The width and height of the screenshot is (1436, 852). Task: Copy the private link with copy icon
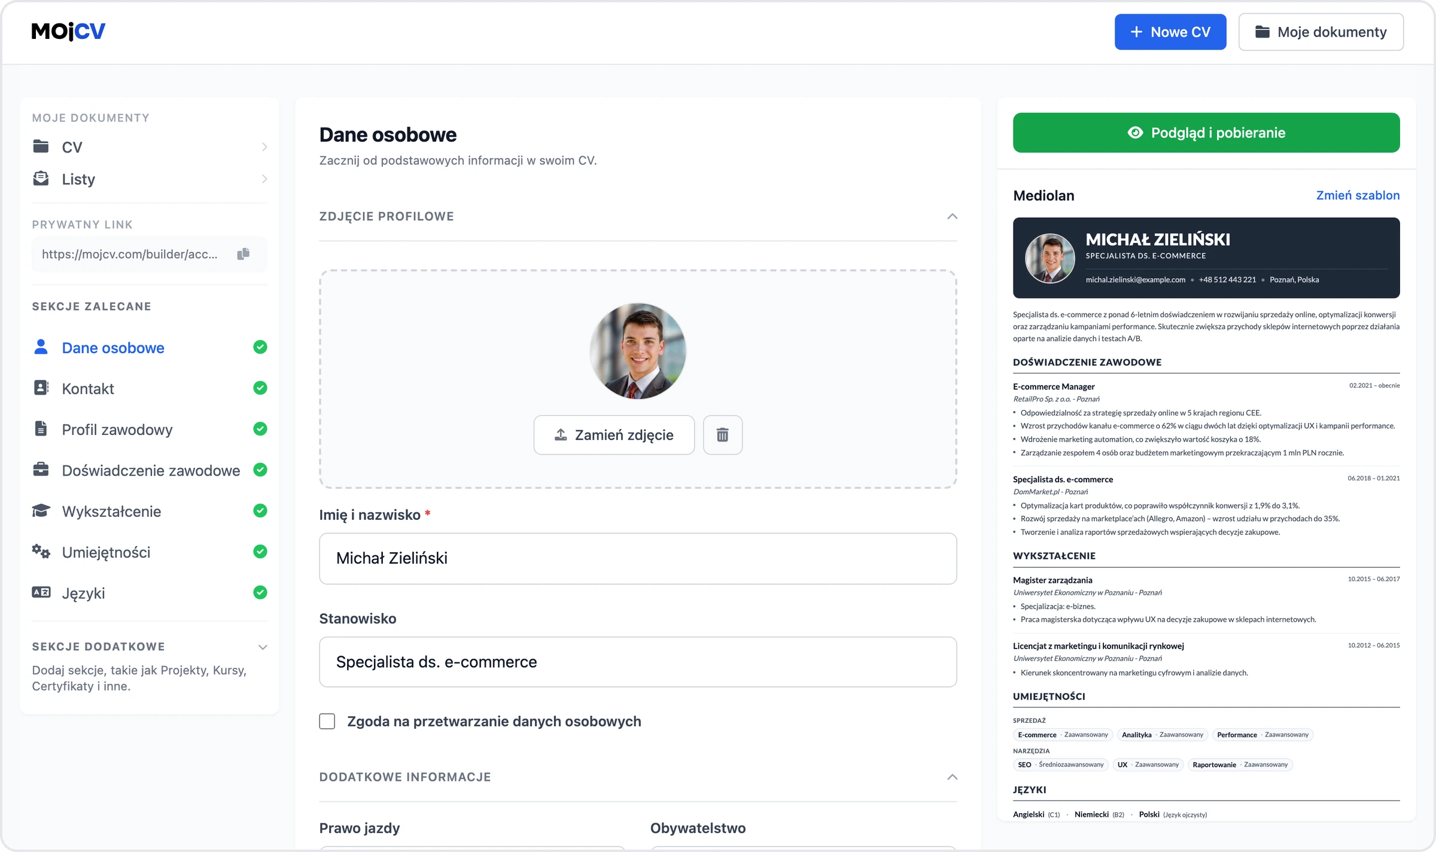[x=243, y=254]
